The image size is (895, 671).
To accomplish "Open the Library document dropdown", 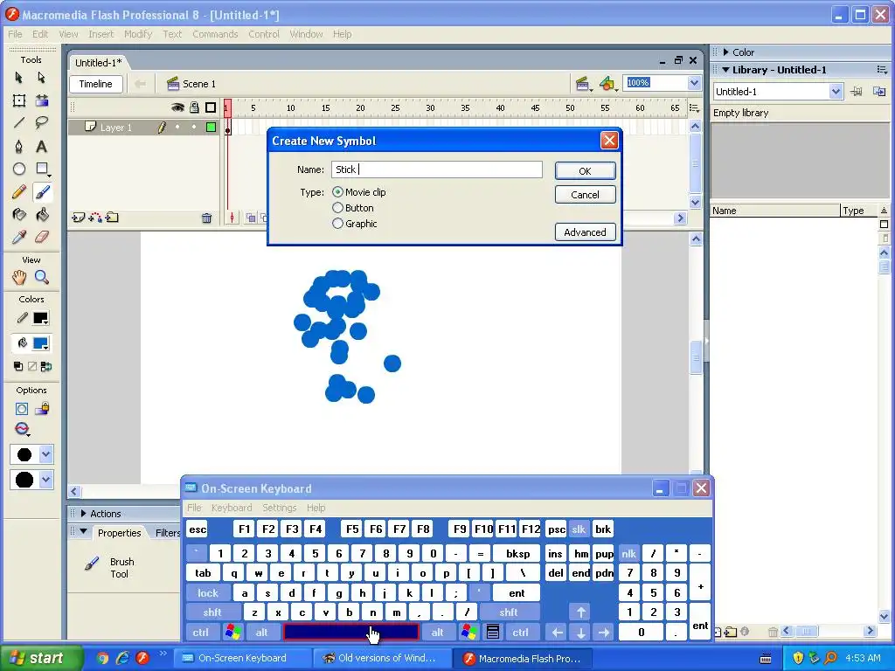I will coord(836,91).
